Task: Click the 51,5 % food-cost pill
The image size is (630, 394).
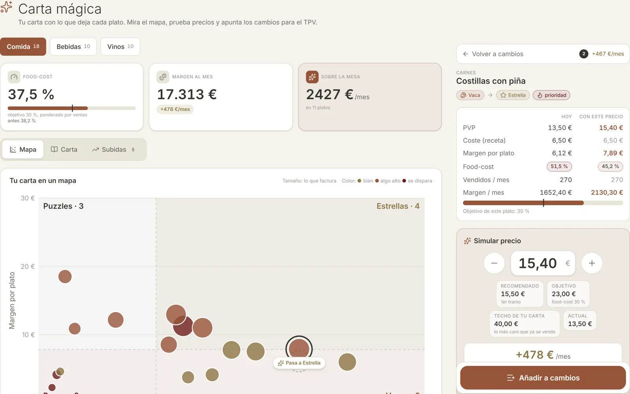Action: 559,167
